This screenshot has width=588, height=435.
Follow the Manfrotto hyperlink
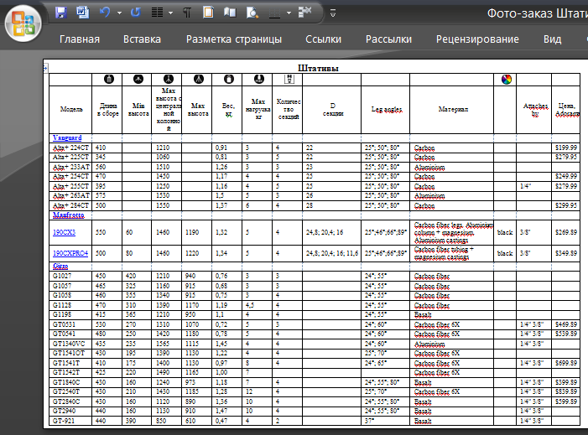pos(69,215)
